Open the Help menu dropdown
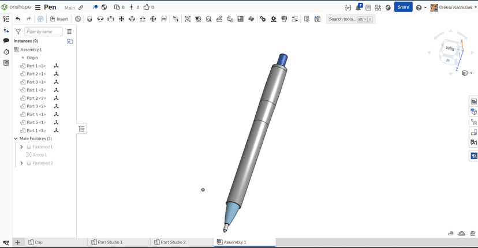This screenshot has height=248, width=478. click(421, 7)
